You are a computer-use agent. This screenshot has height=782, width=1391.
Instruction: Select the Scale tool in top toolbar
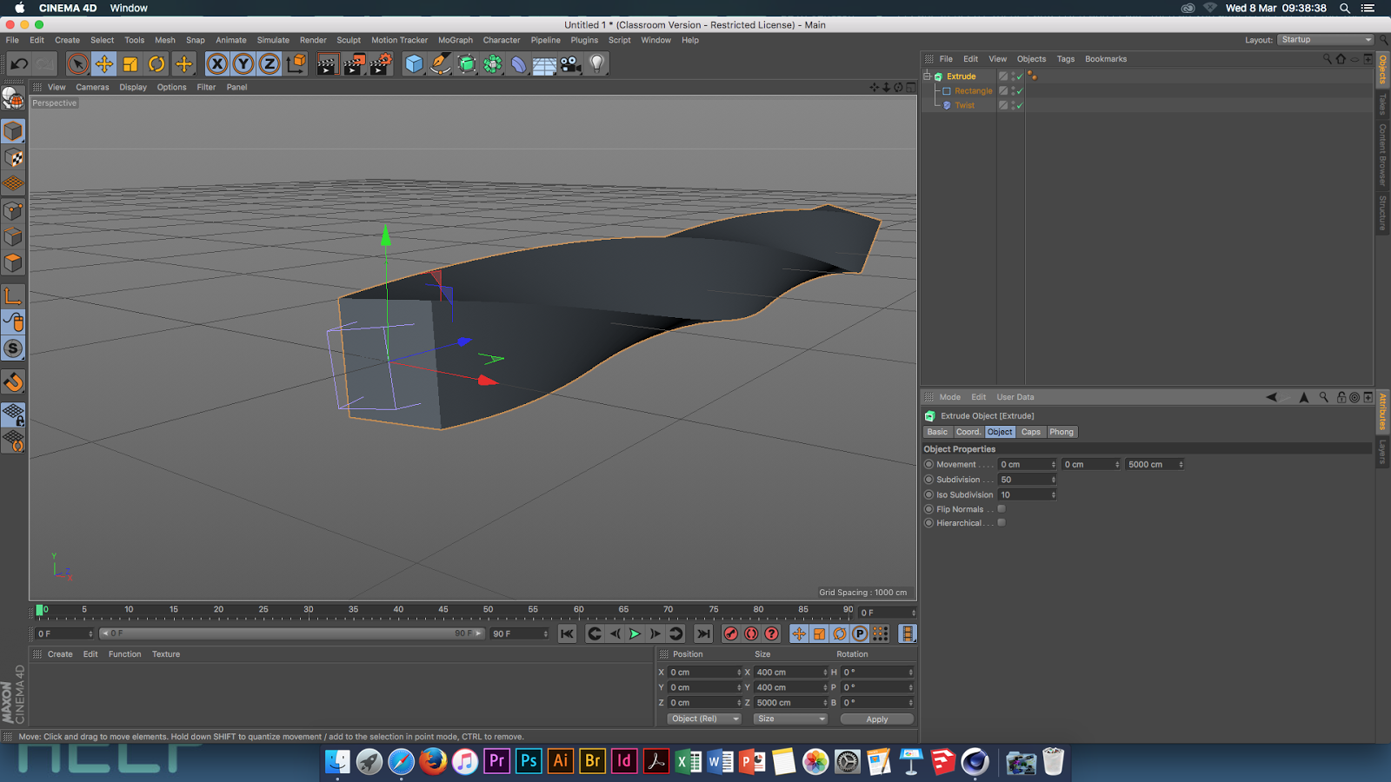[130, 63]
